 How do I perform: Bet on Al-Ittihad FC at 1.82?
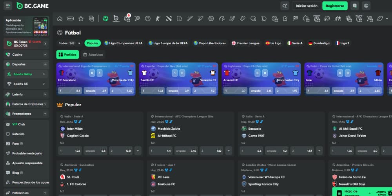pyautogui.click(x=211, y=151)
